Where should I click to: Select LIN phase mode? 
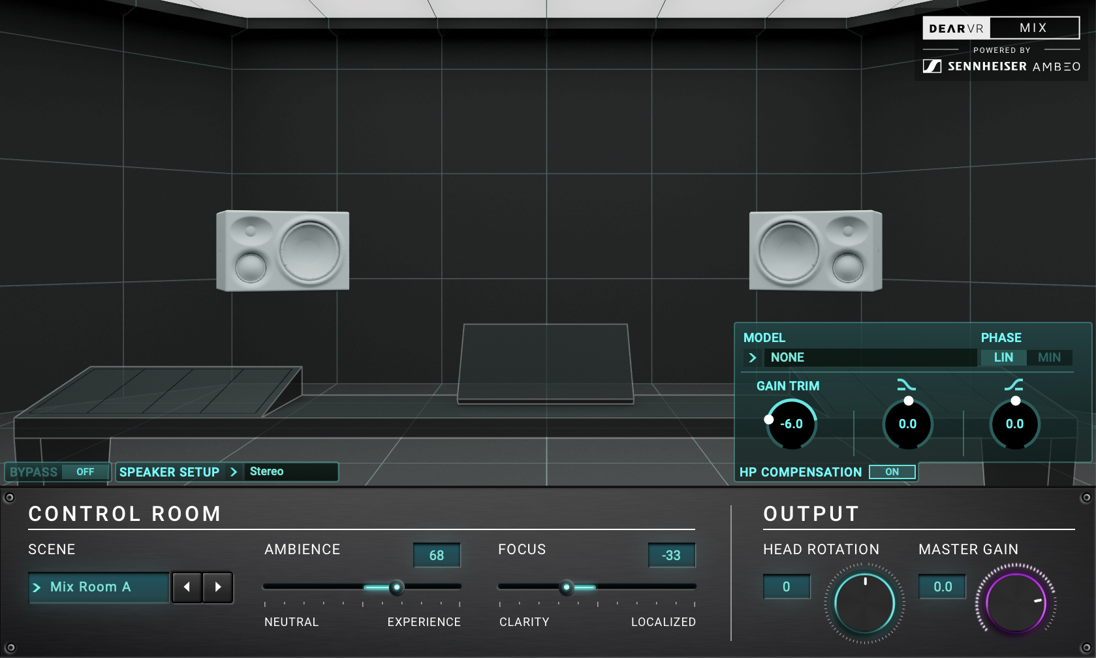[1003, 358]
